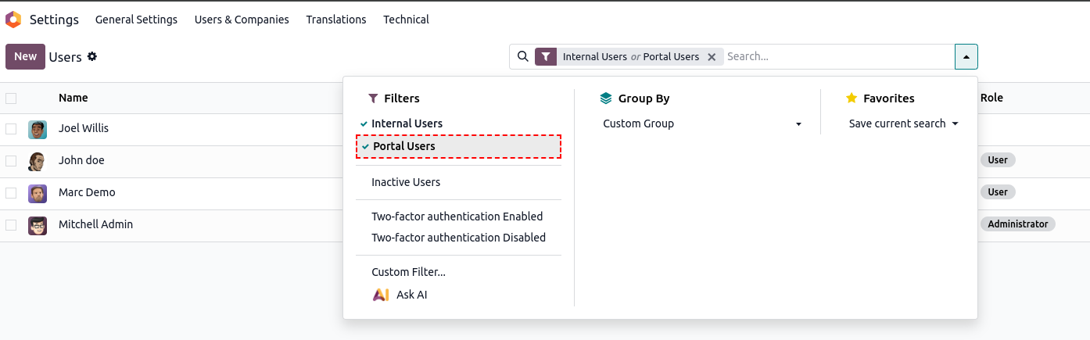Open Save current search dropdown
Image resolution: width=1090 pixels, height=340 pixels.
pyautogui.click(x=903, y=123)
